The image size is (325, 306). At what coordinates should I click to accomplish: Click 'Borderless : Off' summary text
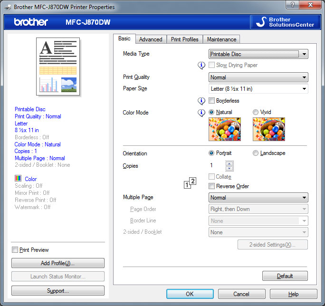32,137
